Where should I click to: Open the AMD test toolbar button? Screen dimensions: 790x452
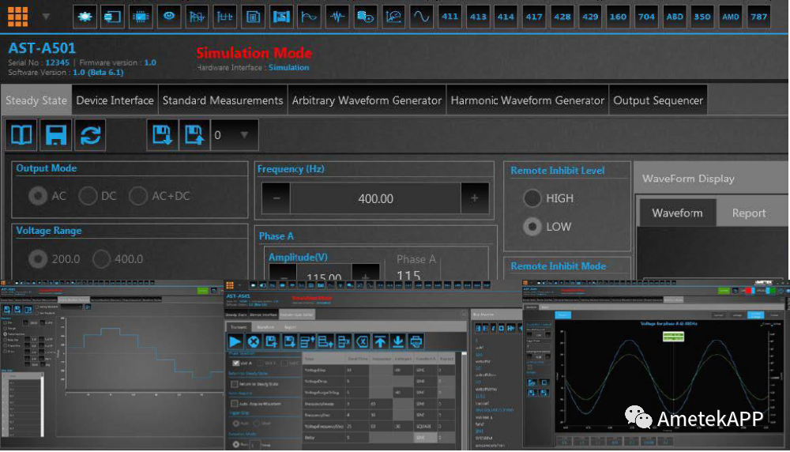[731, 17]
